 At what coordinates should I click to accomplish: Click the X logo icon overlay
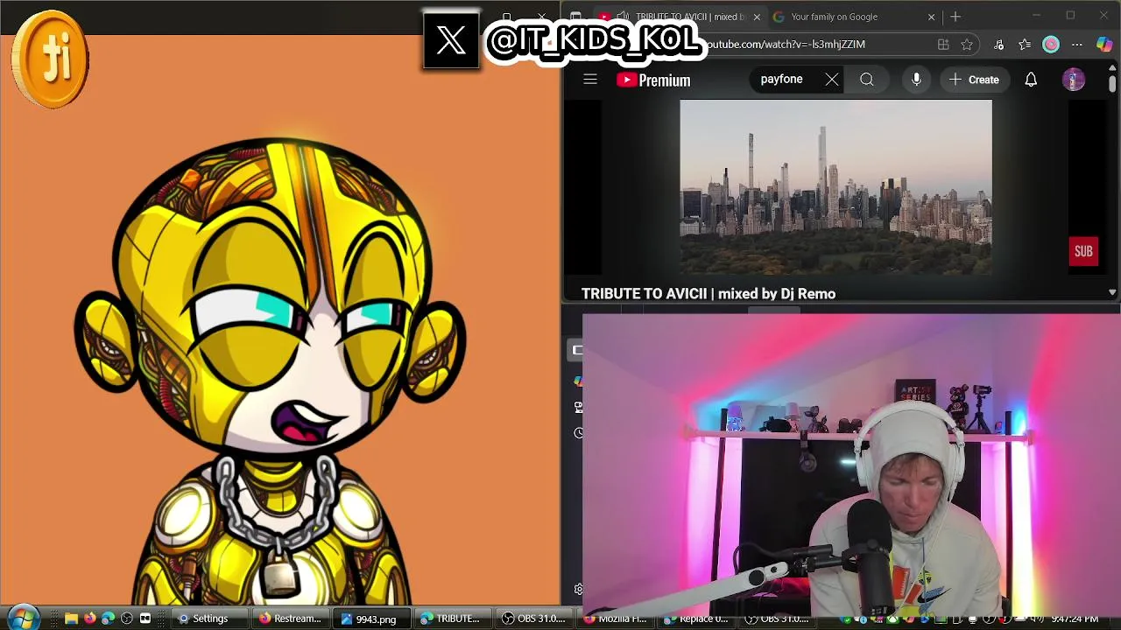[451, 40]
